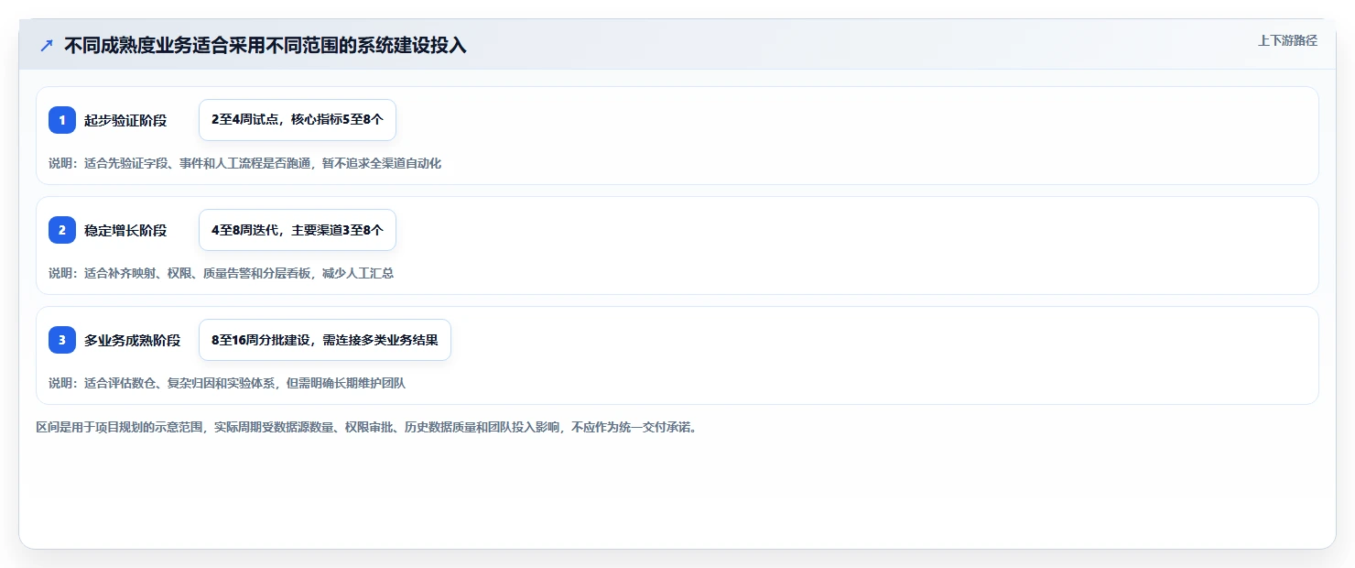
Task: Click the footnote starting 区间是用于项目规划的示意范围
Action: (366, 427)
